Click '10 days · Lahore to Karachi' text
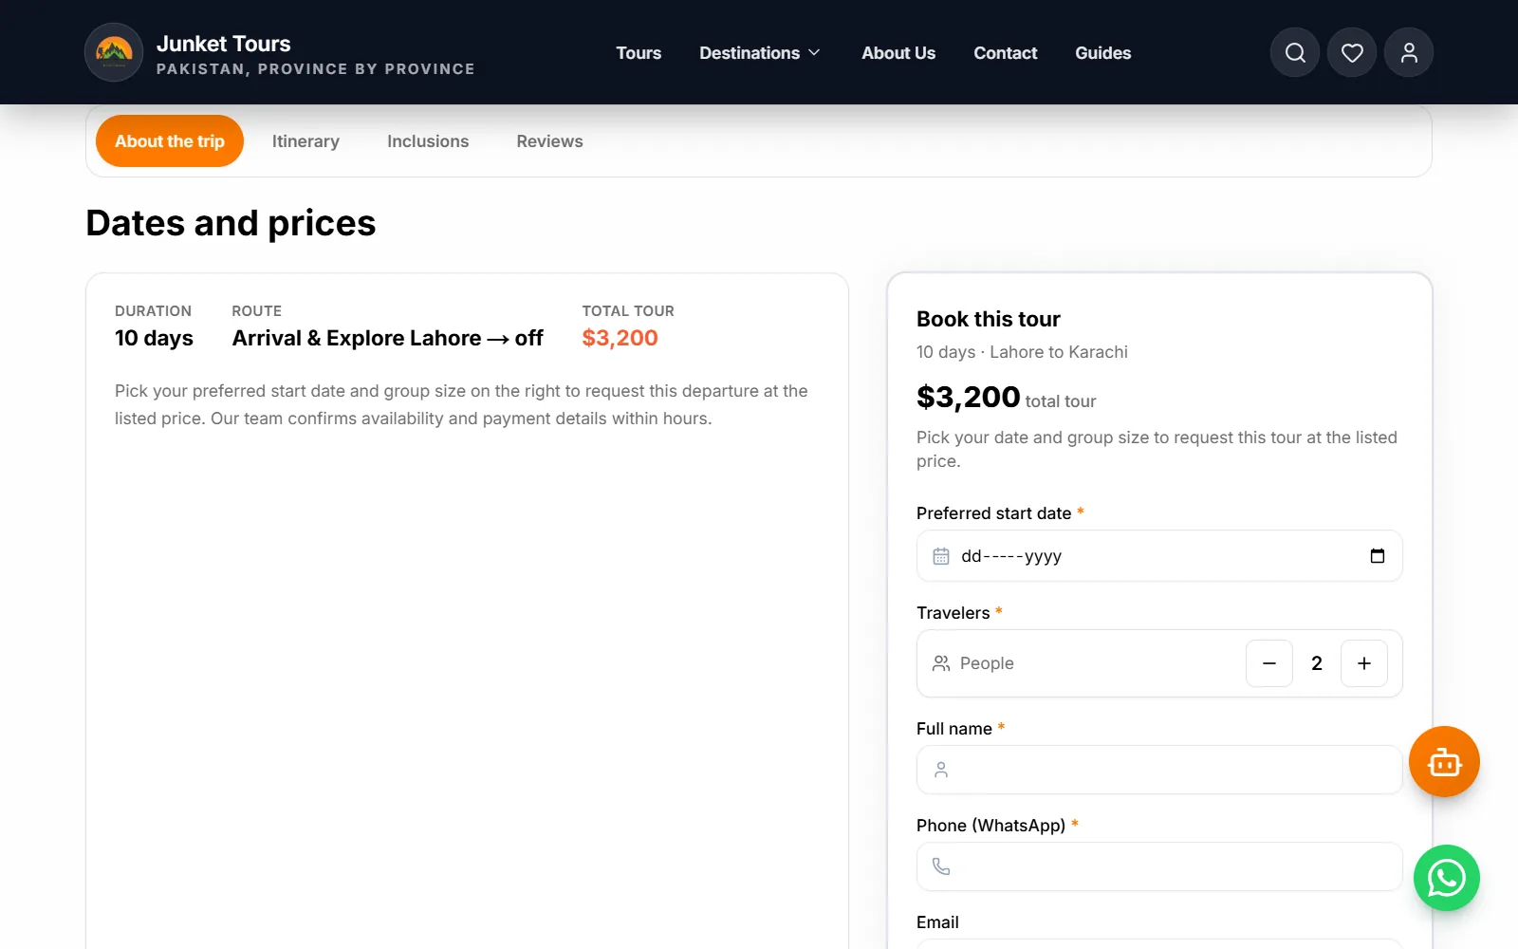1518x949 pixels. [1022, 352]
